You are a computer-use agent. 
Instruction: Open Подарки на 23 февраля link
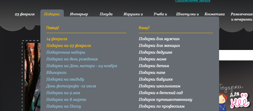click(69, 46)
